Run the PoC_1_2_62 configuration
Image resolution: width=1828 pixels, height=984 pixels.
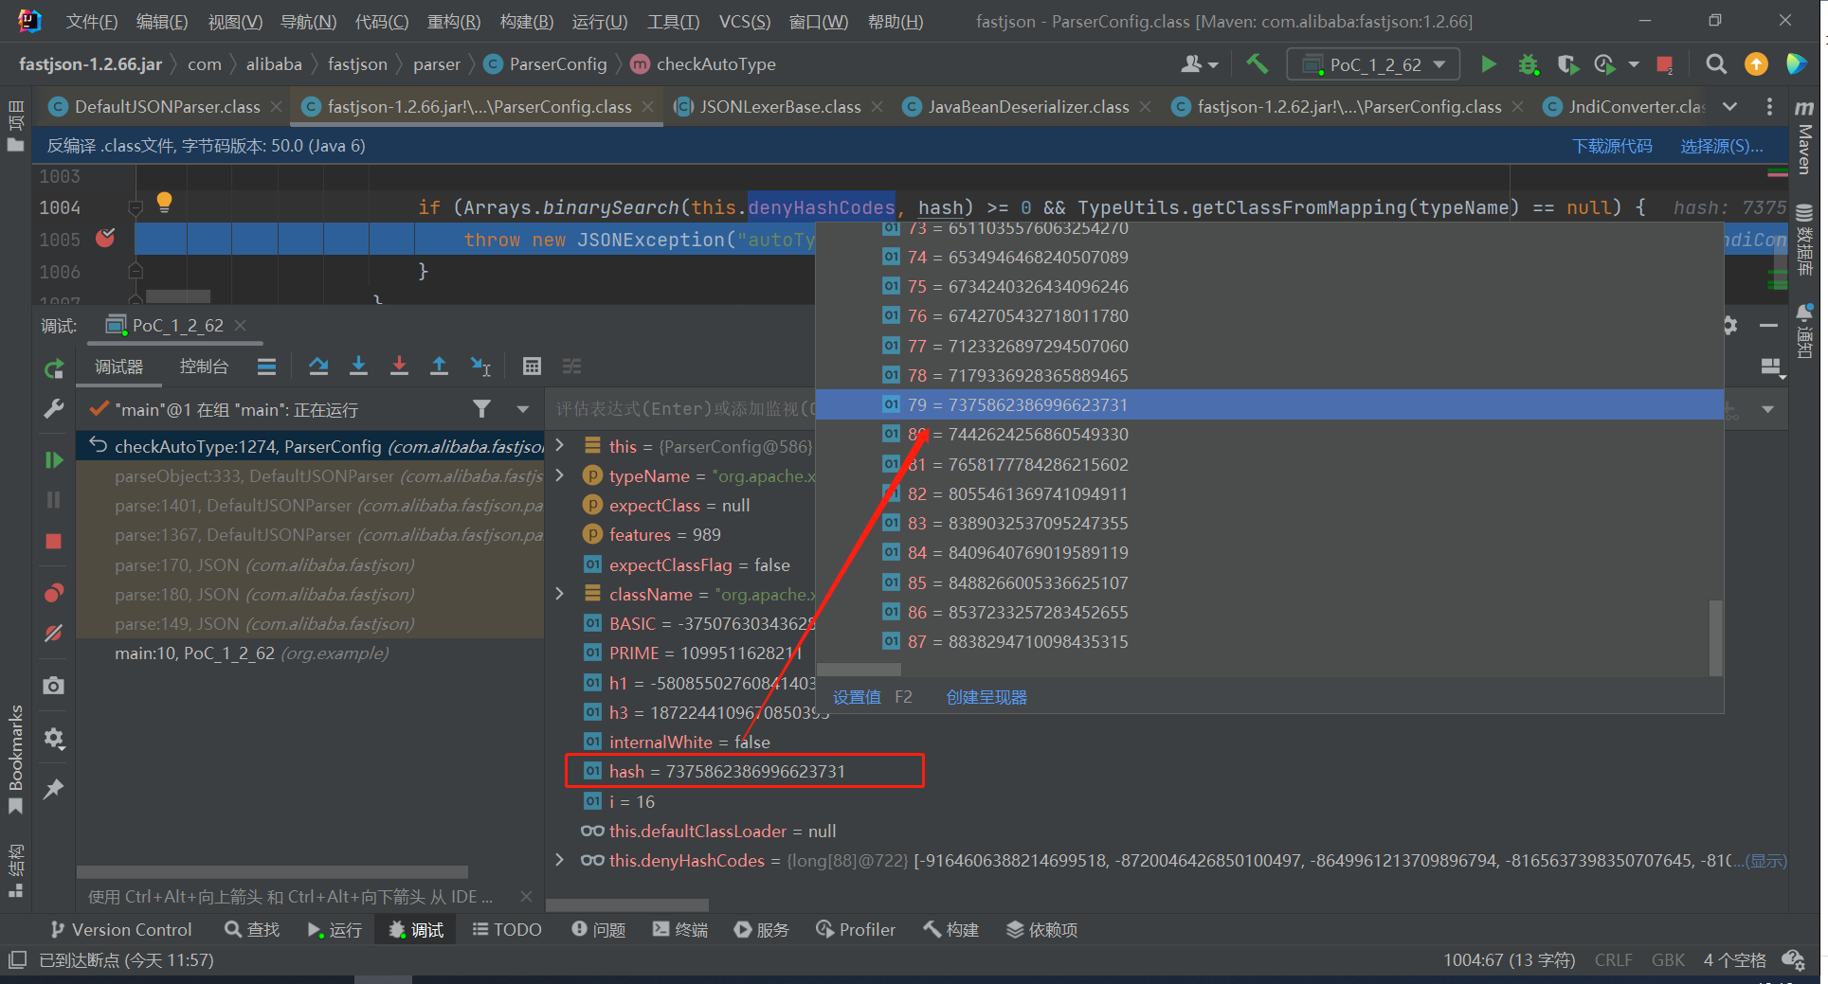pyautogui.click(x=1489, y=64)
